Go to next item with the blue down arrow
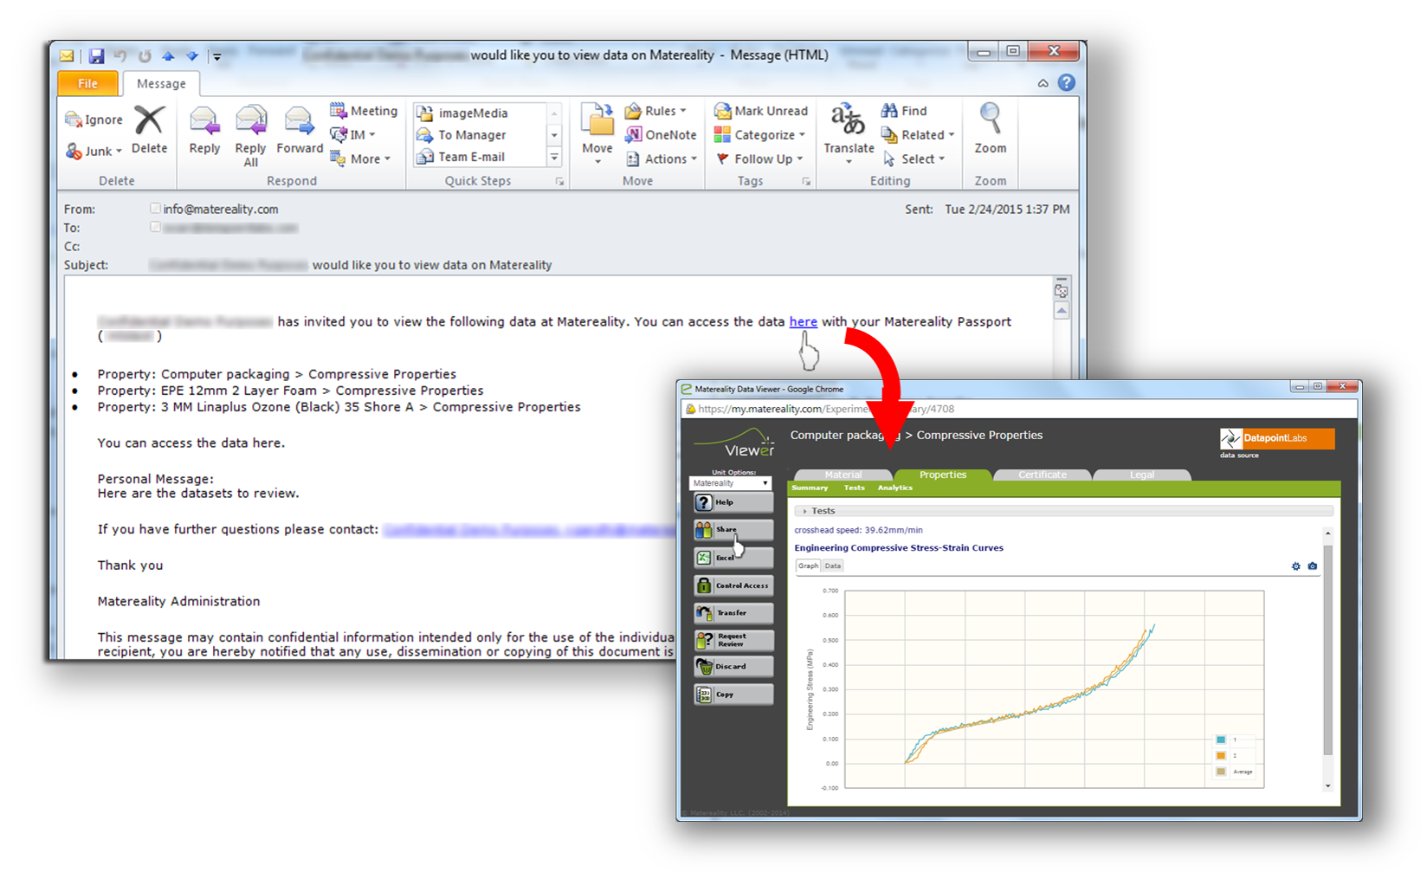The width and height of the screenshot is (1427, 879). [x=191, y=56]
